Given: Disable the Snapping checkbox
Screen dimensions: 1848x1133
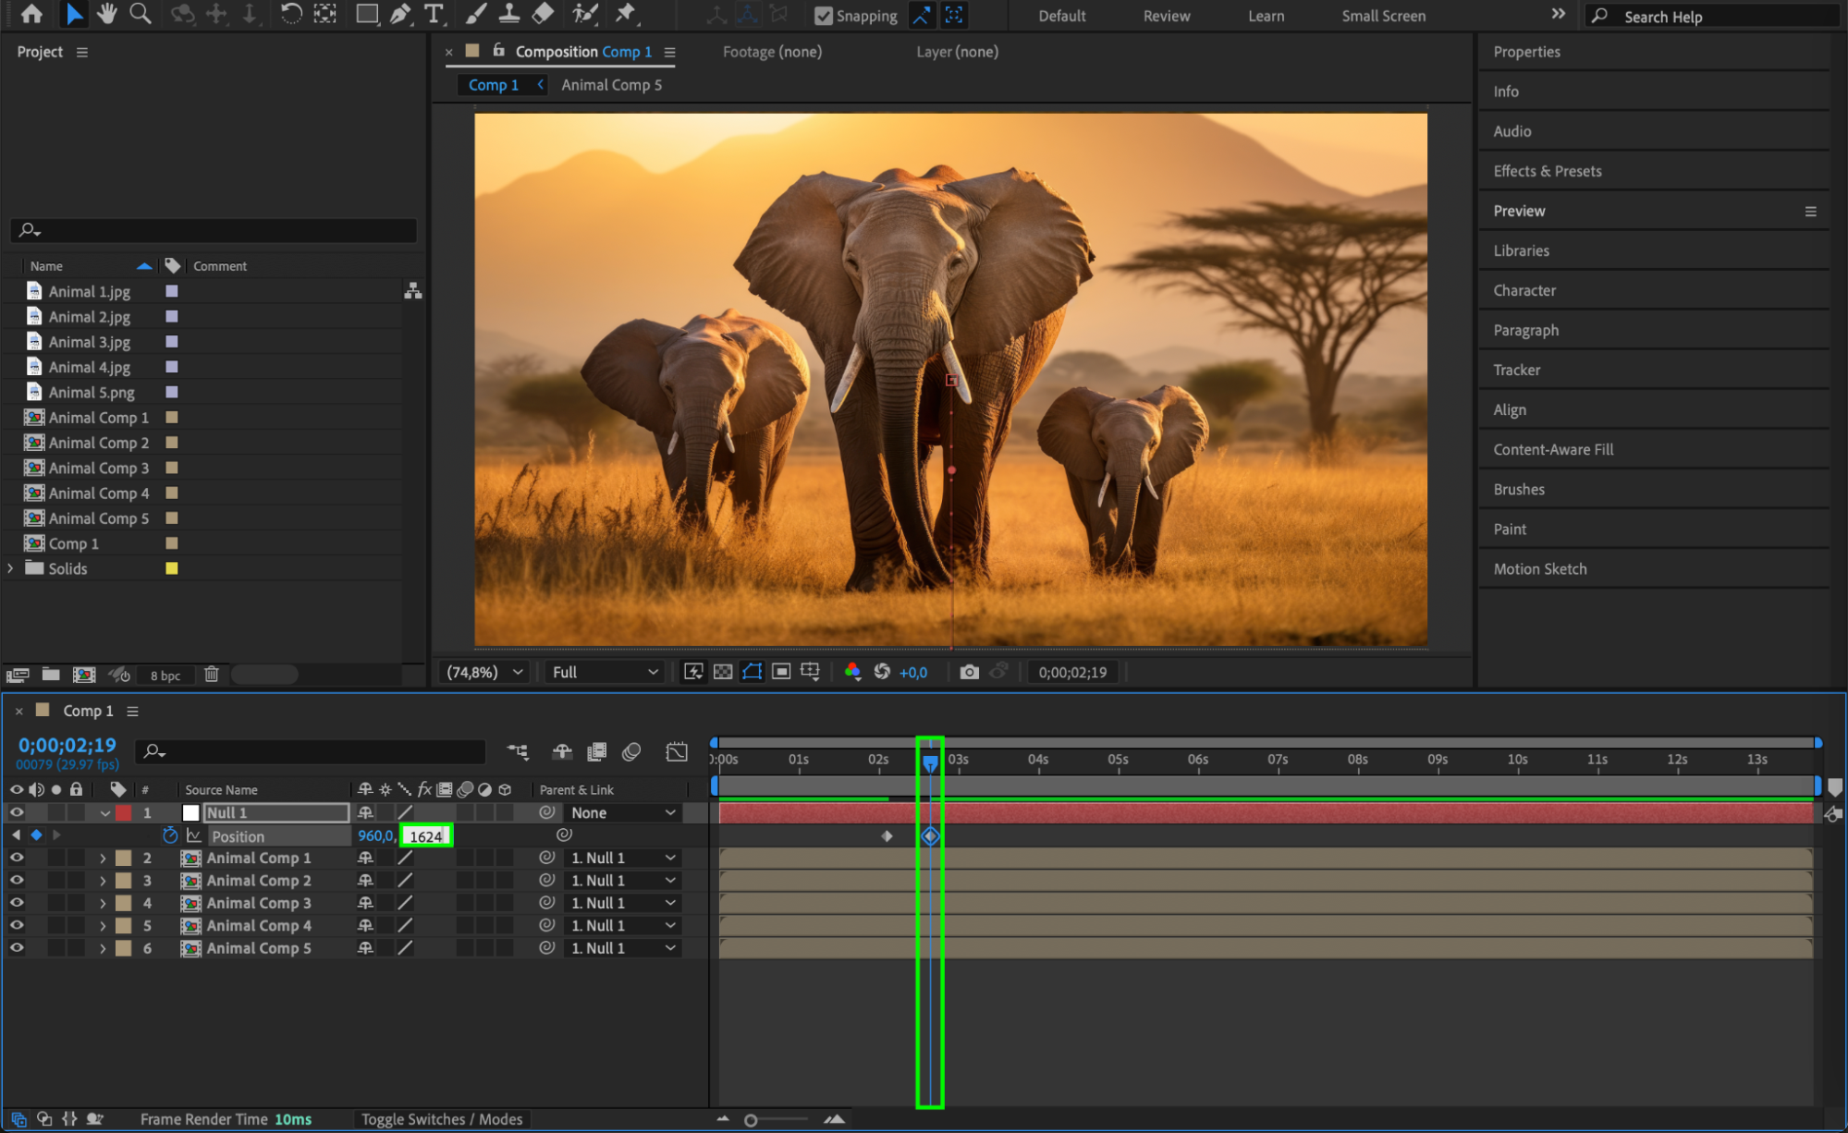Looking at the screenshot, I should pyautogui.click(x=823, y=16).
